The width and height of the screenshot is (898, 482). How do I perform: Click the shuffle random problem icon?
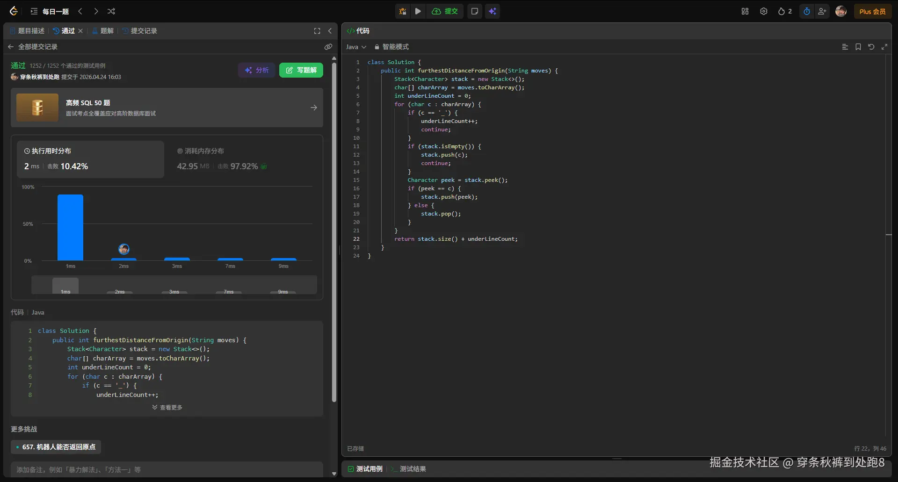tap(111, 11)
